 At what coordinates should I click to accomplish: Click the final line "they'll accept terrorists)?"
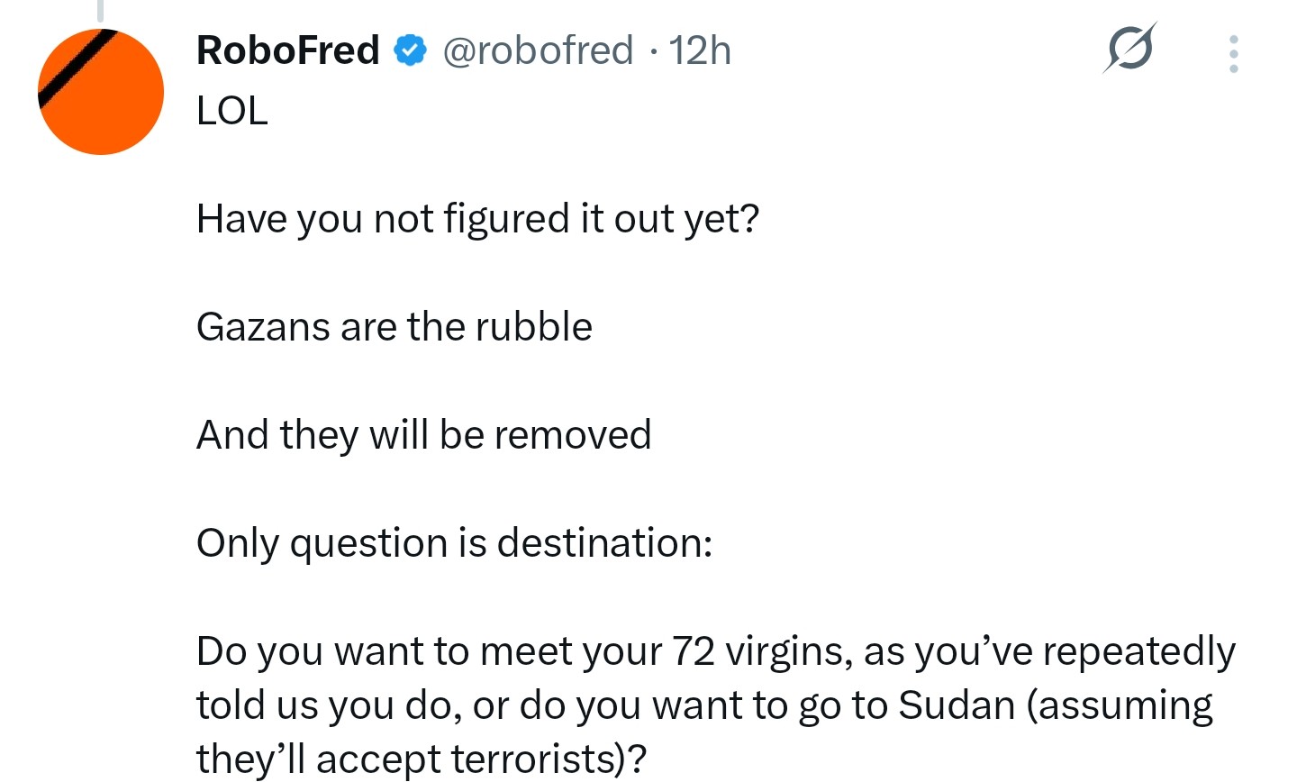422,759
